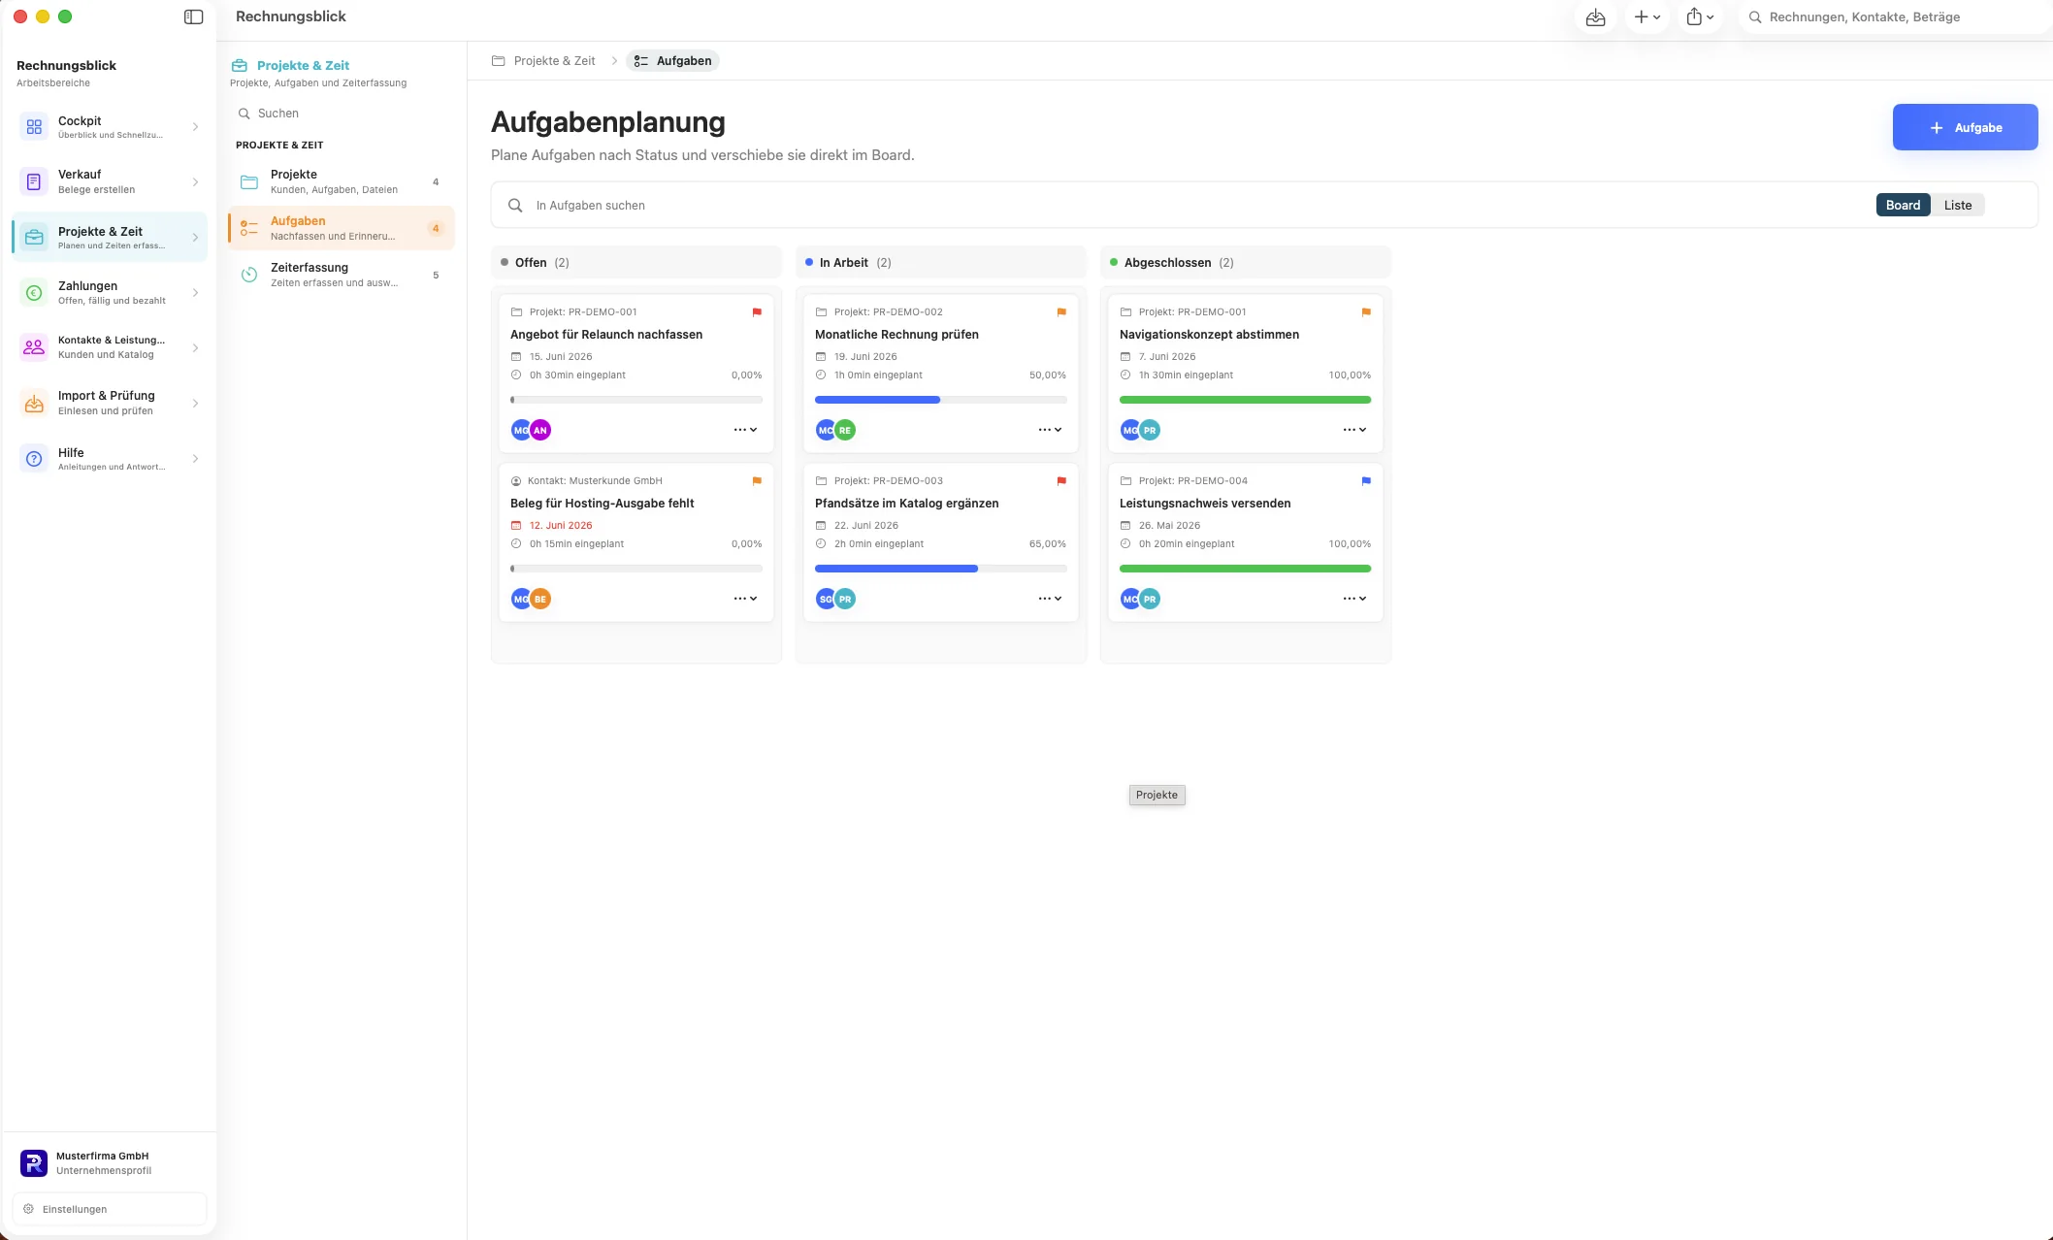Click orange flag on Beleg für Hosting-Ausgabe fehlt

757,481
